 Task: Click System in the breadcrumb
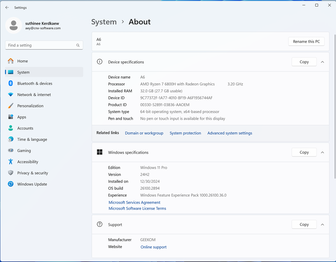click(x=104, y=22)
